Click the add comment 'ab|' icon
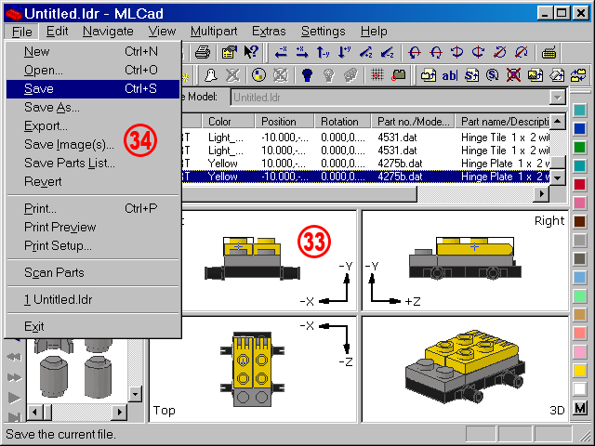This screenshot has width=595, height=446. [450, 75]
